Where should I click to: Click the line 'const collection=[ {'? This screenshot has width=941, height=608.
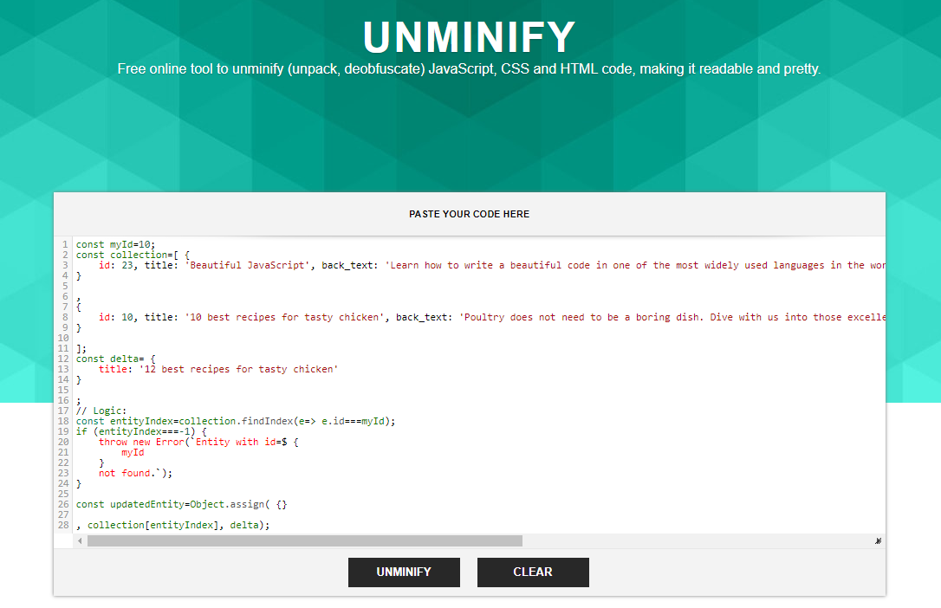pyautogui.click(x=133, y=255)
